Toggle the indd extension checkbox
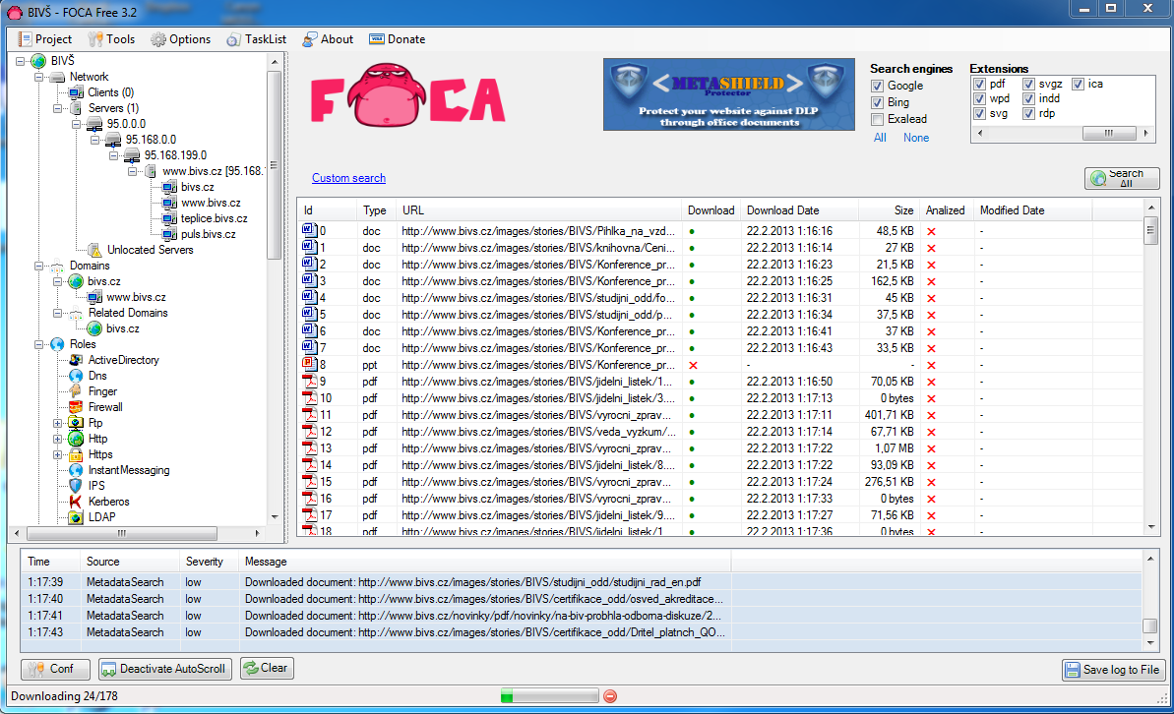Image resolution: width=1174 pixels, height=714 pixels. click(1028, 98)
